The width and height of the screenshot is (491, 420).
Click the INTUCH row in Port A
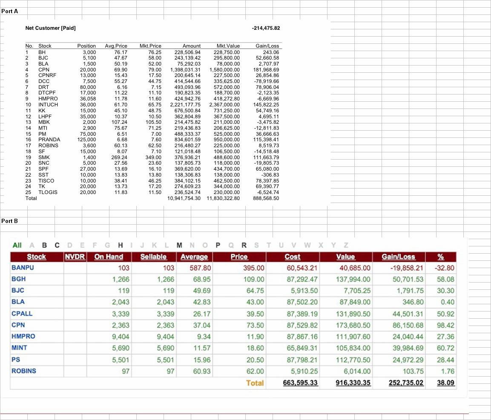152,105
